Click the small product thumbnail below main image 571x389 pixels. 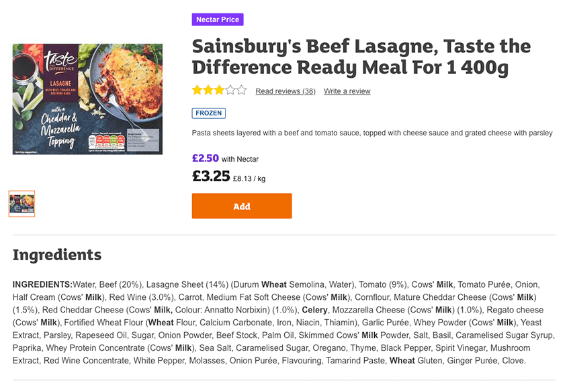point(21,205)
